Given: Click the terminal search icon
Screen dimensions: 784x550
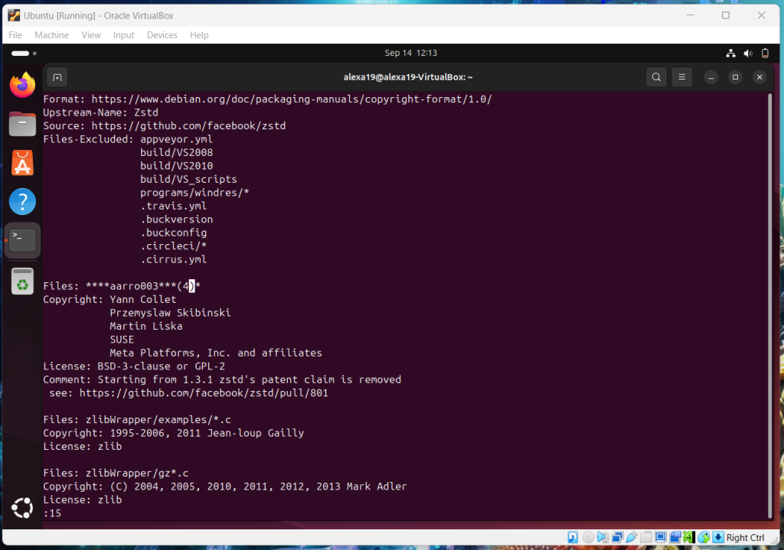Looking at the screenshot, I should coord(656,77).
